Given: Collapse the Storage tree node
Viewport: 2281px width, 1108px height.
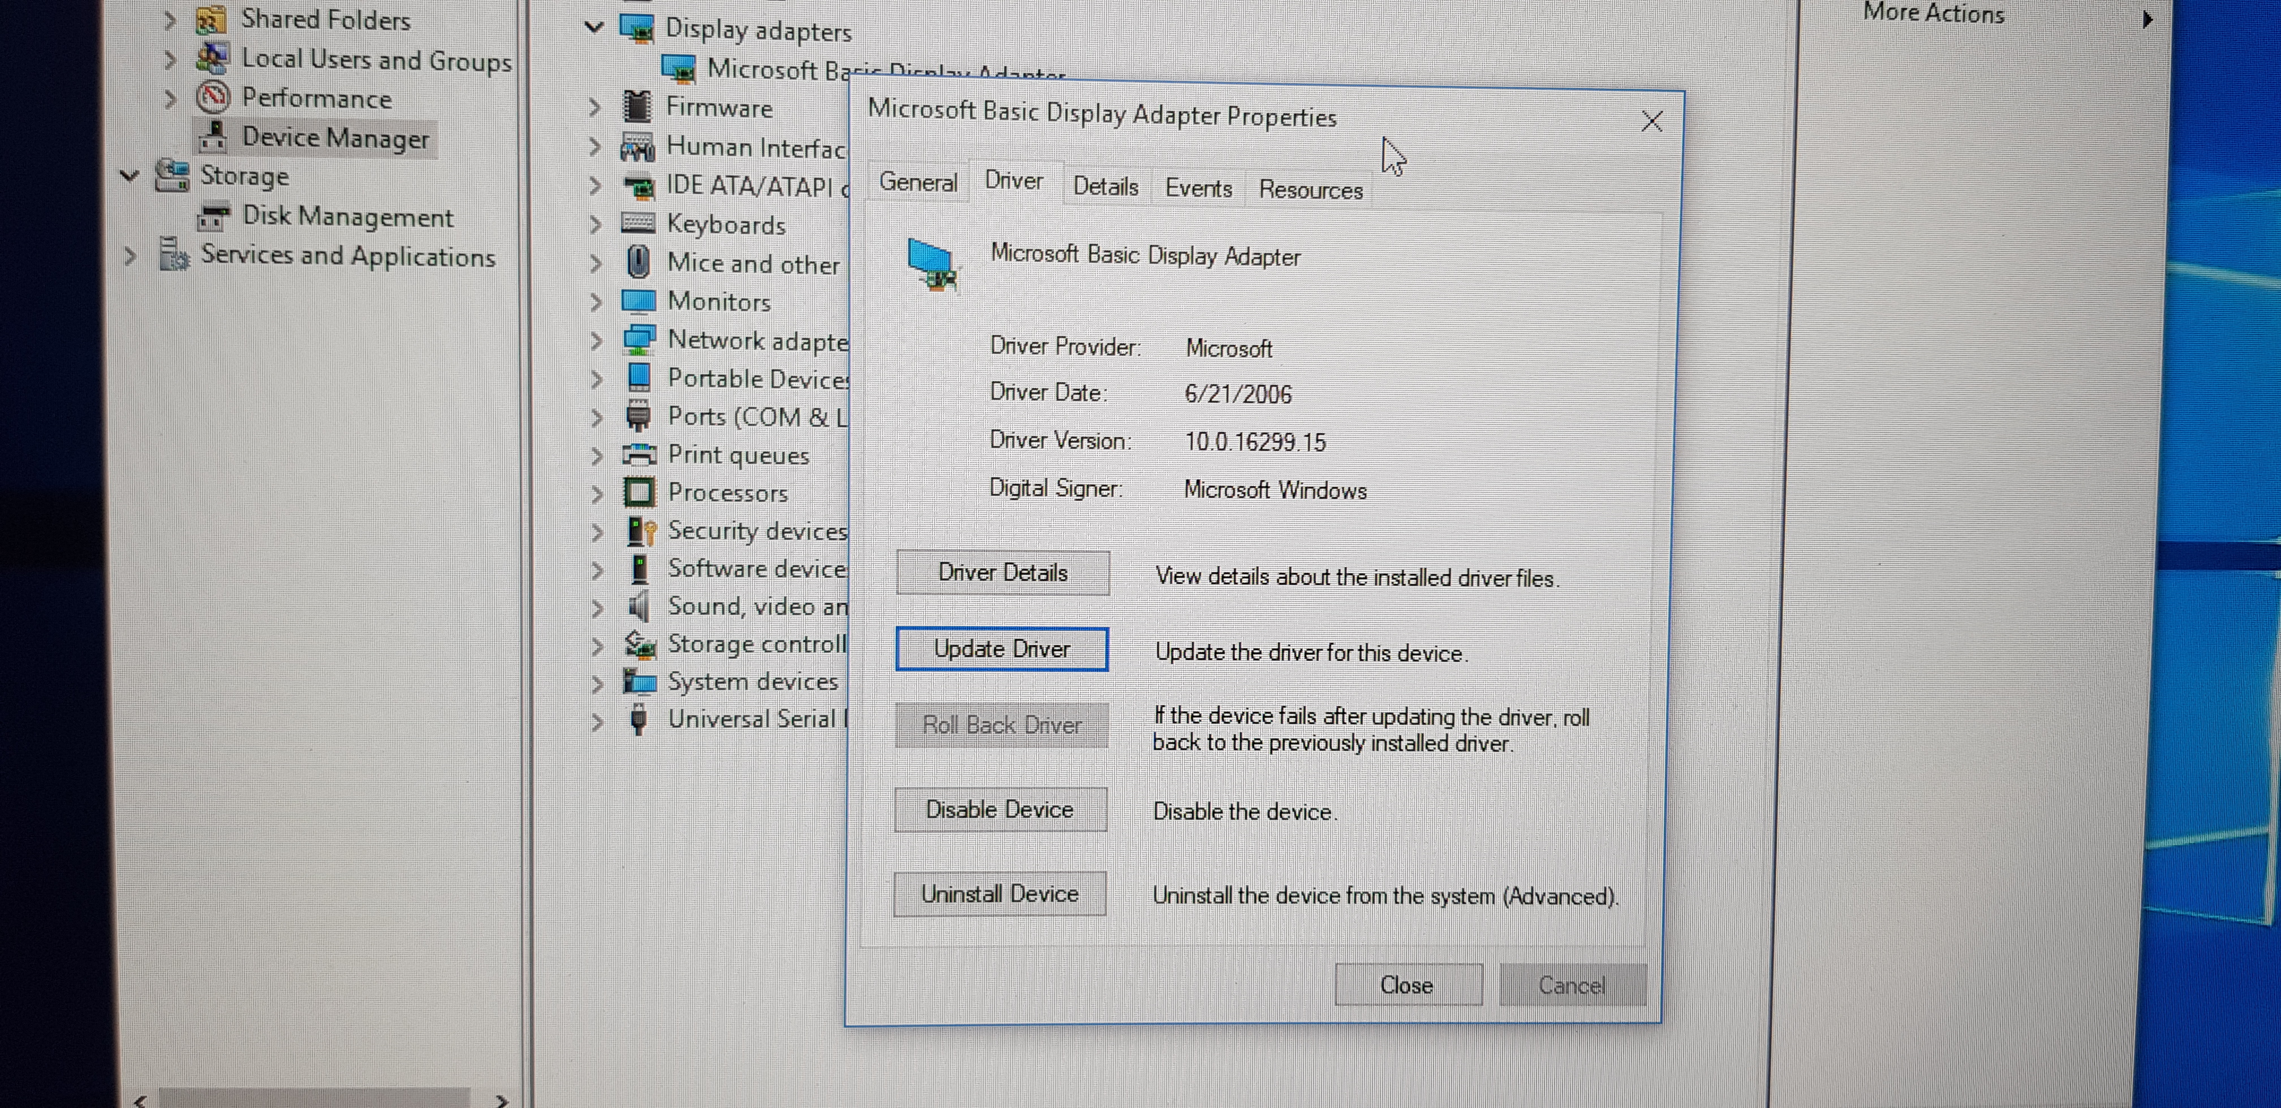Looking at the screenshot, I should tap(130, 175).
